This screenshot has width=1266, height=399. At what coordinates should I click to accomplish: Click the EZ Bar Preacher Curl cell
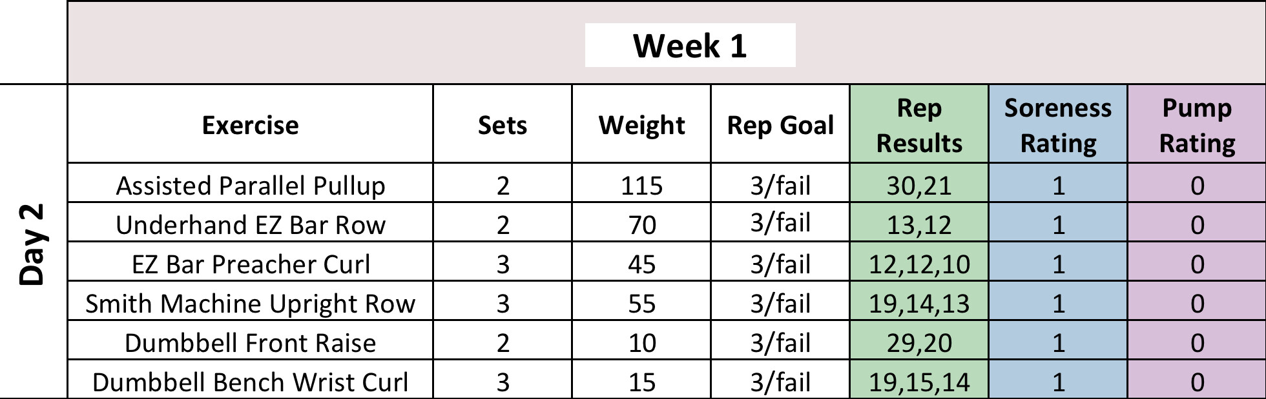click(250, 264)
